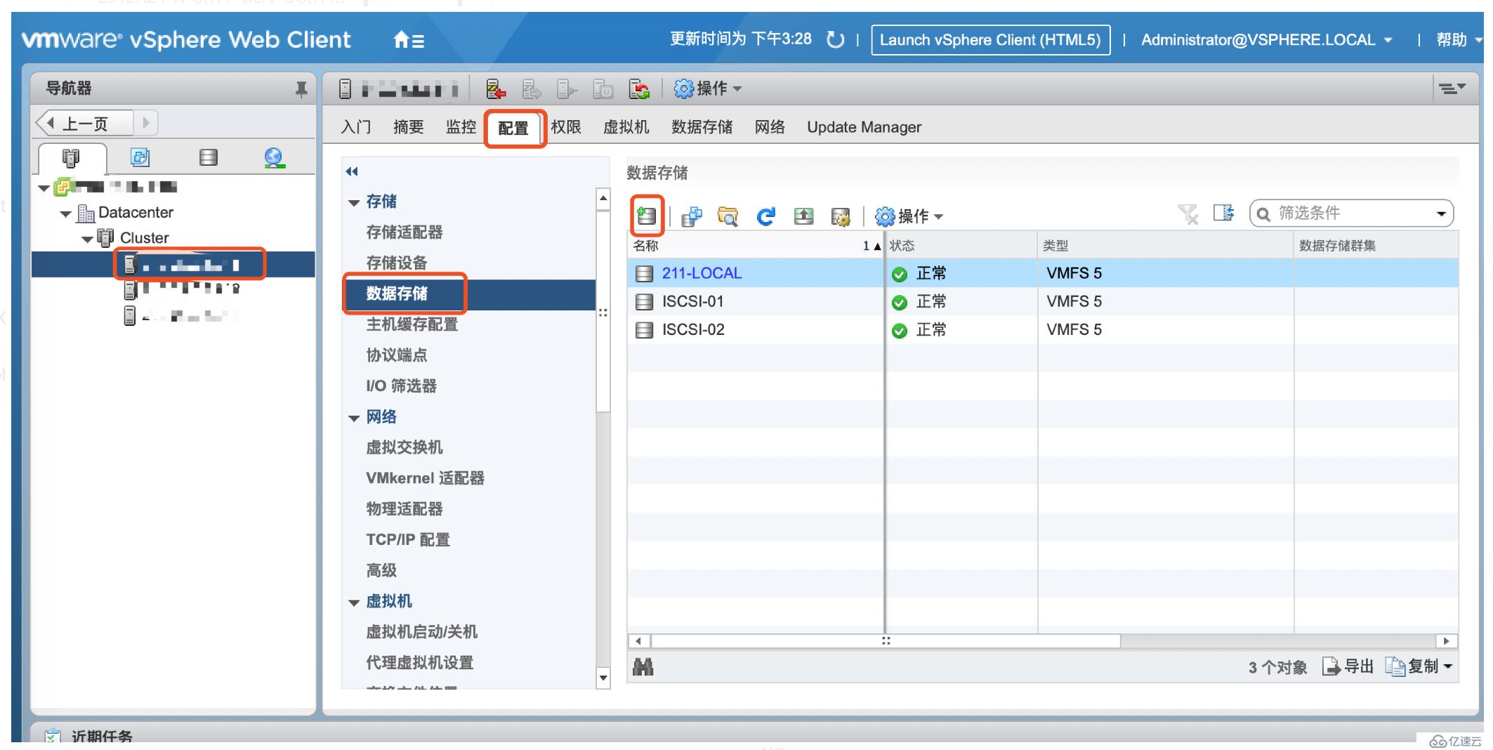Sort by 状态 column header
Viewport: 1493px width, 750px height.
[x=961, y=246]
